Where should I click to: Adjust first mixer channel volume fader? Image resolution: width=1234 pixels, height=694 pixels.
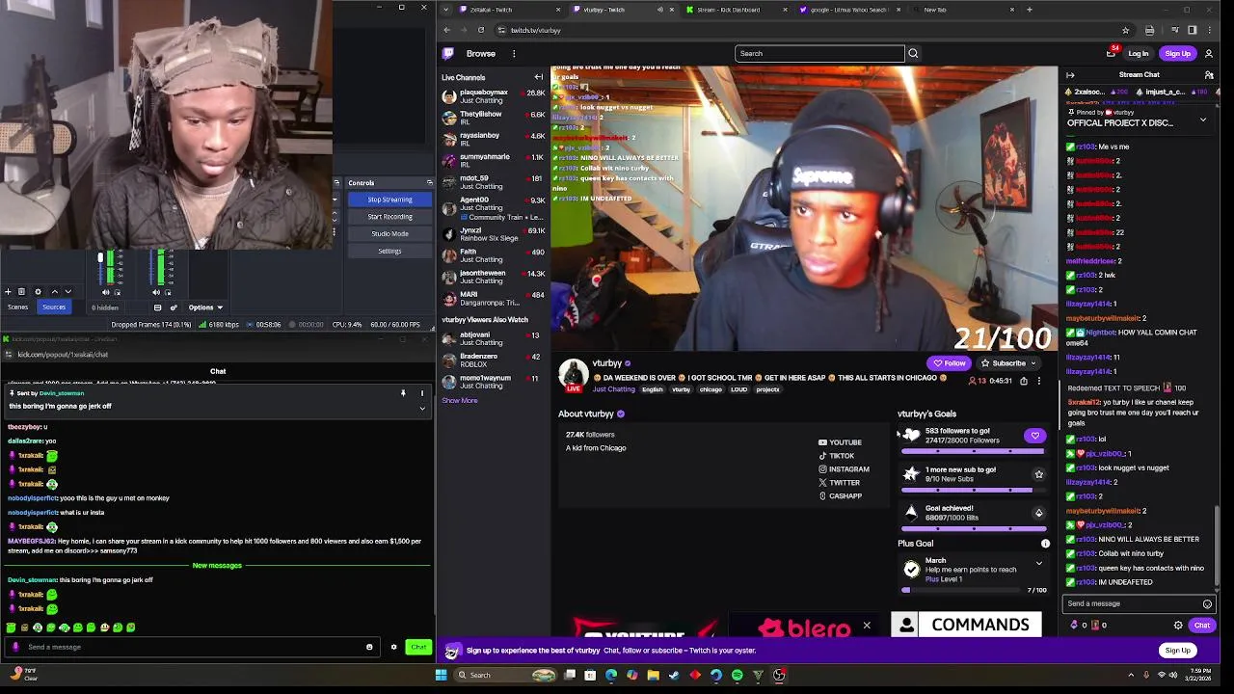100,258
